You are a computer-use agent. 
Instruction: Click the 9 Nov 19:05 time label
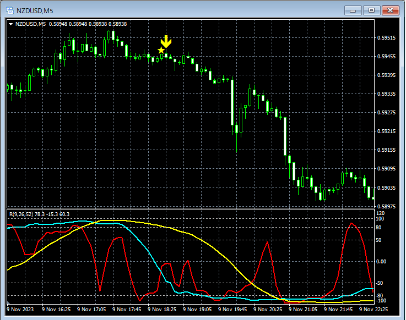[197, 309]
